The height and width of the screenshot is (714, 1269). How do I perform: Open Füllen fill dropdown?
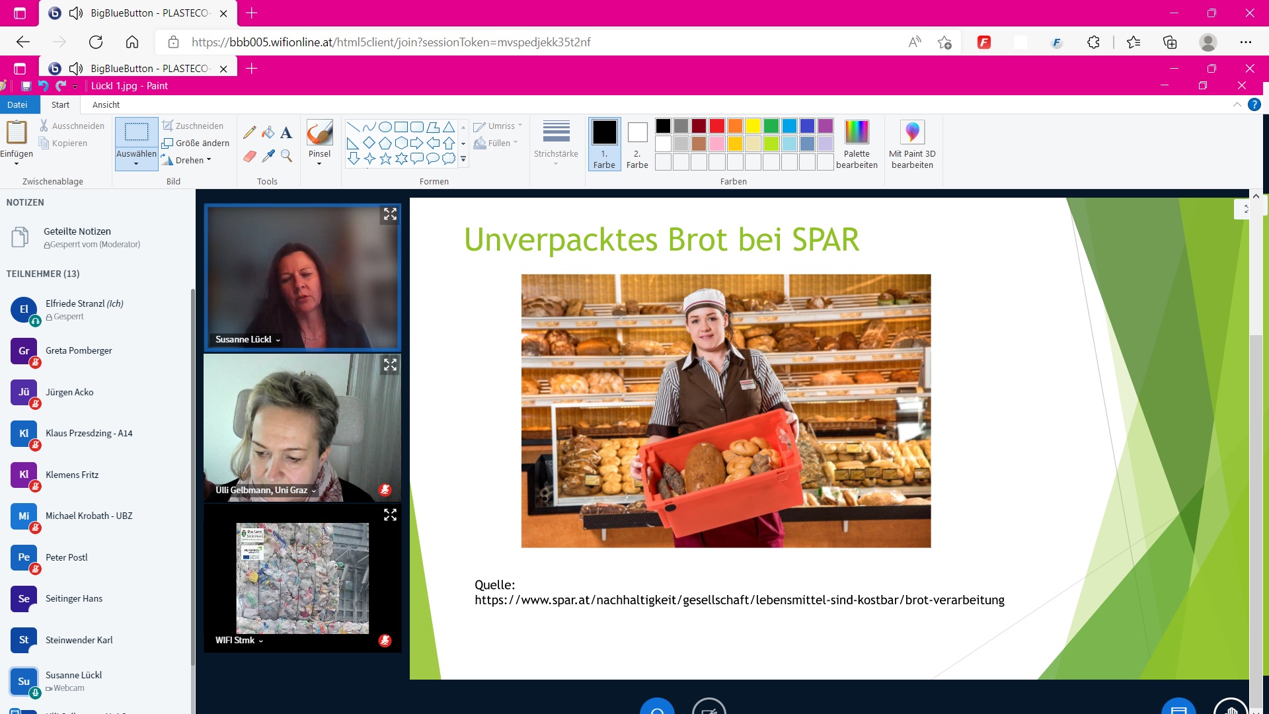[x=496, y=143]
